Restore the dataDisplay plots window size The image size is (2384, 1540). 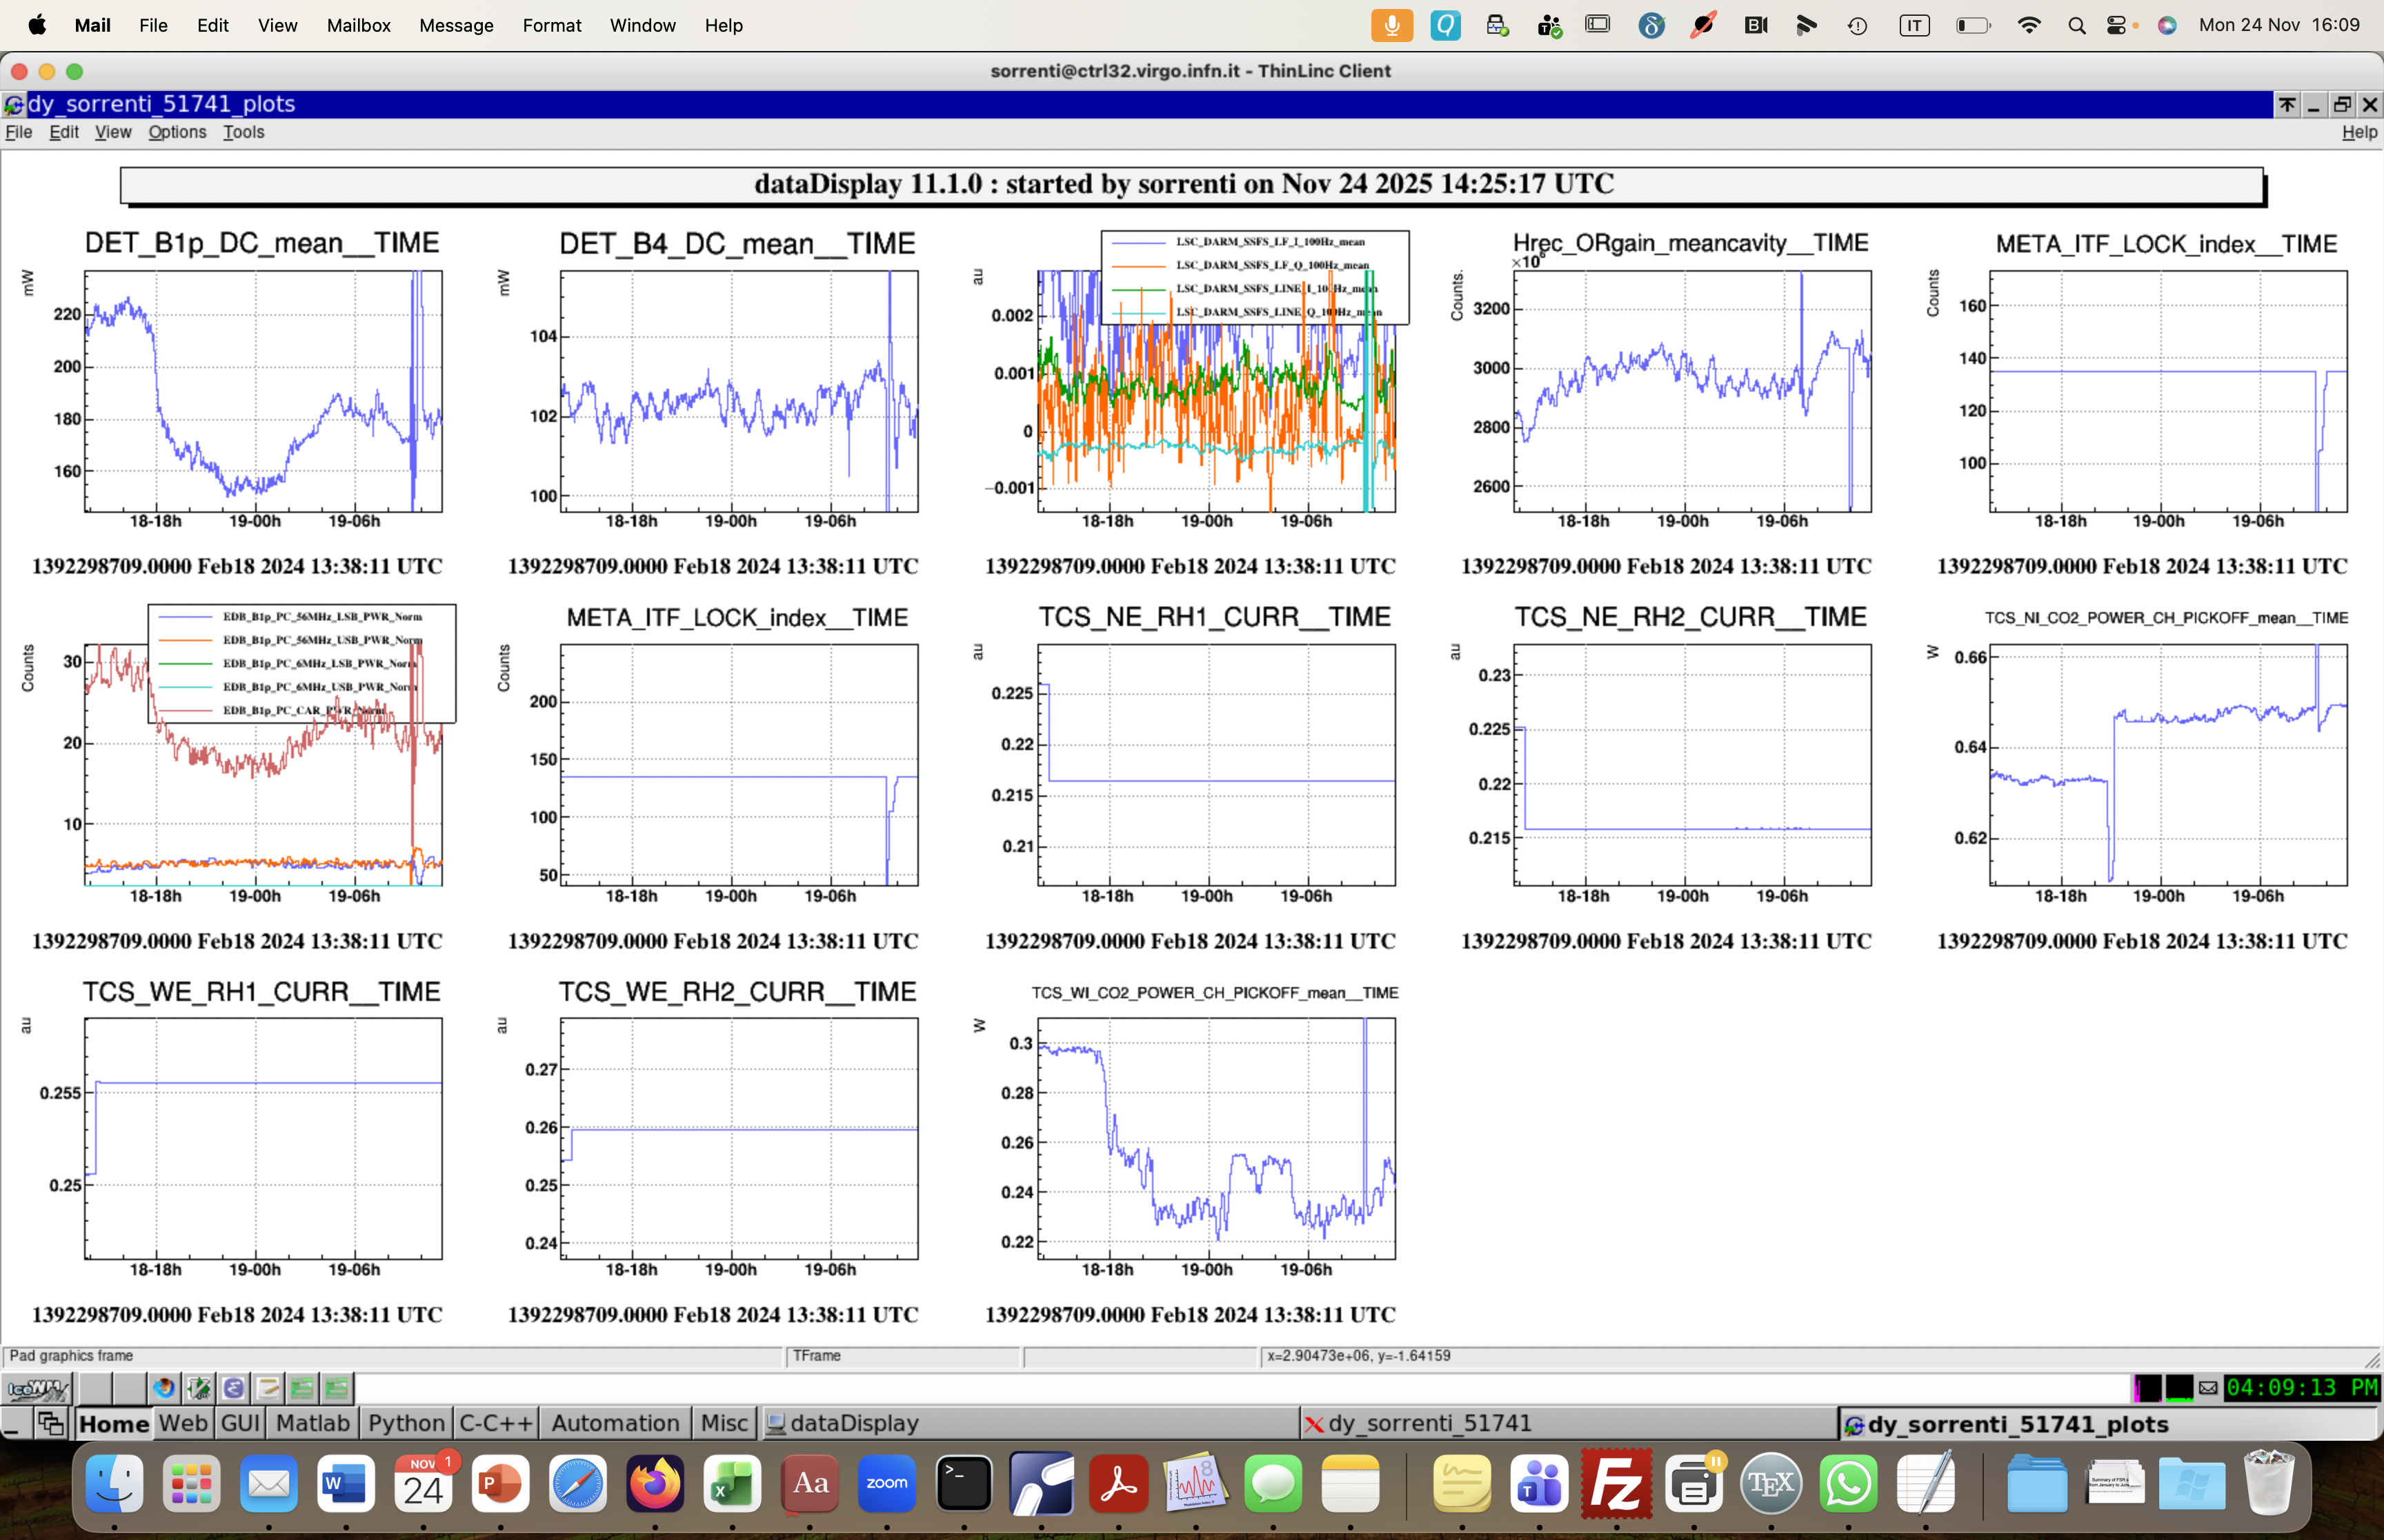click(x=2342, y=104)
